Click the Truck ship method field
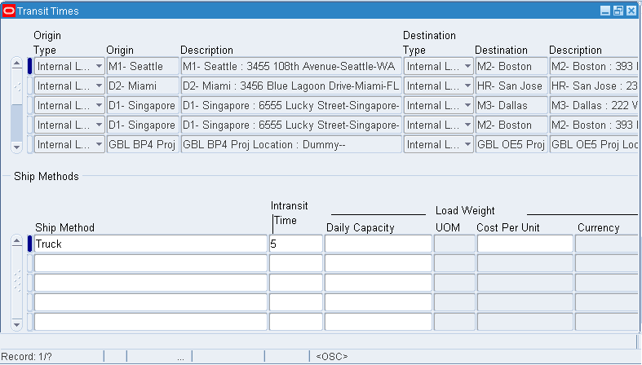 coord(151,244)
